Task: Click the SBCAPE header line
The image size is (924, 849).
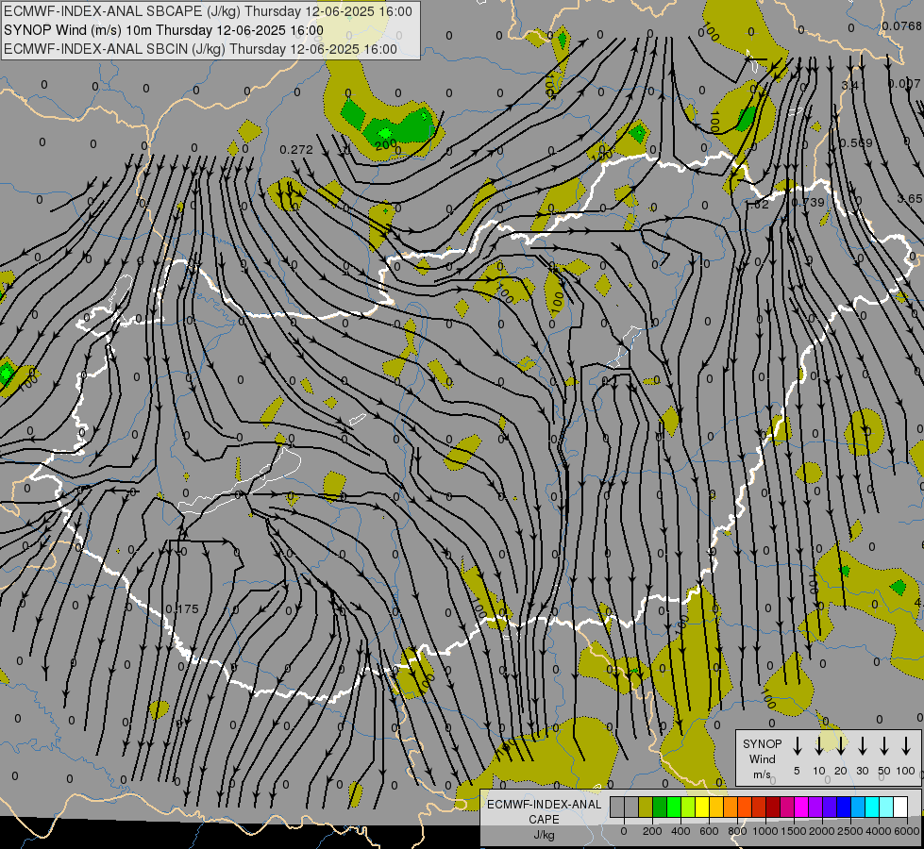Action: point(208,11)
